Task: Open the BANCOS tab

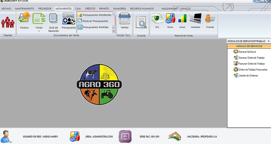Action: [x=186, y=8]
